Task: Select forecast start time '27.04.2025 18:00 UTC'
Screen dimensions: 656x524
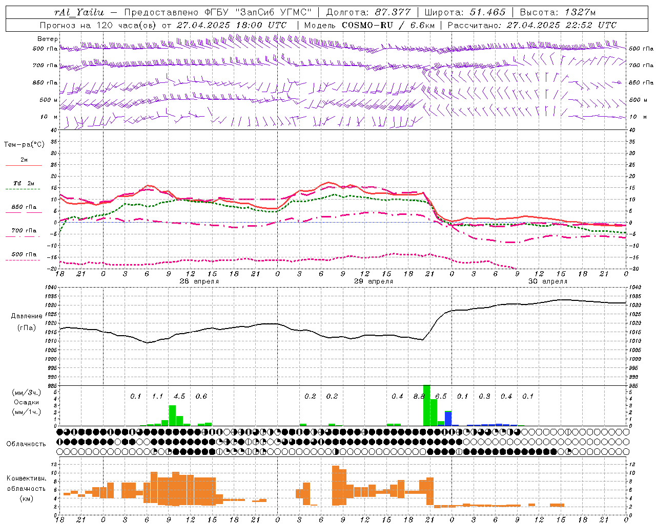Action: [231, 25]
